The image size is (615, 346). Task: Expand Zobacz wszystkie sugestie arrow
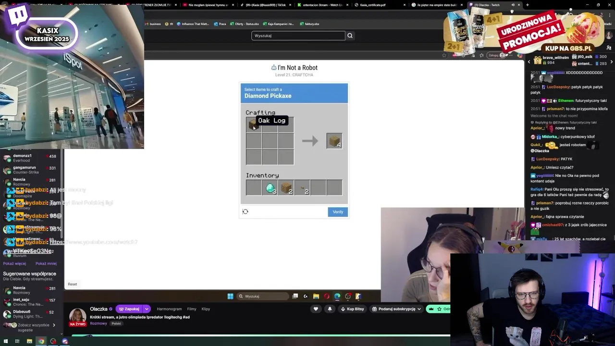54,325
